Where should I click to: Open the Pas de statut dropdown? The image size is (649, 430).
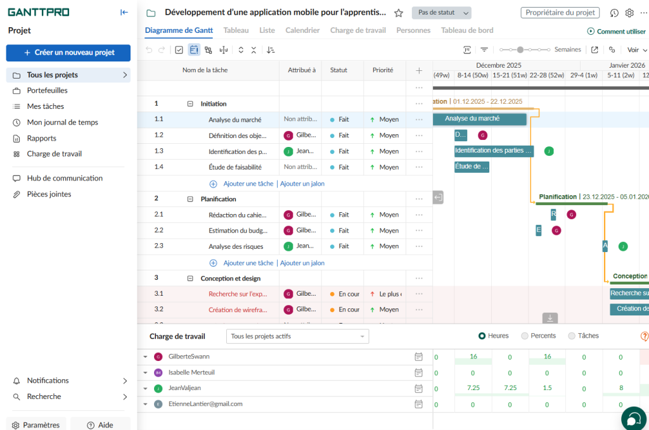click(x=441, y=13)
